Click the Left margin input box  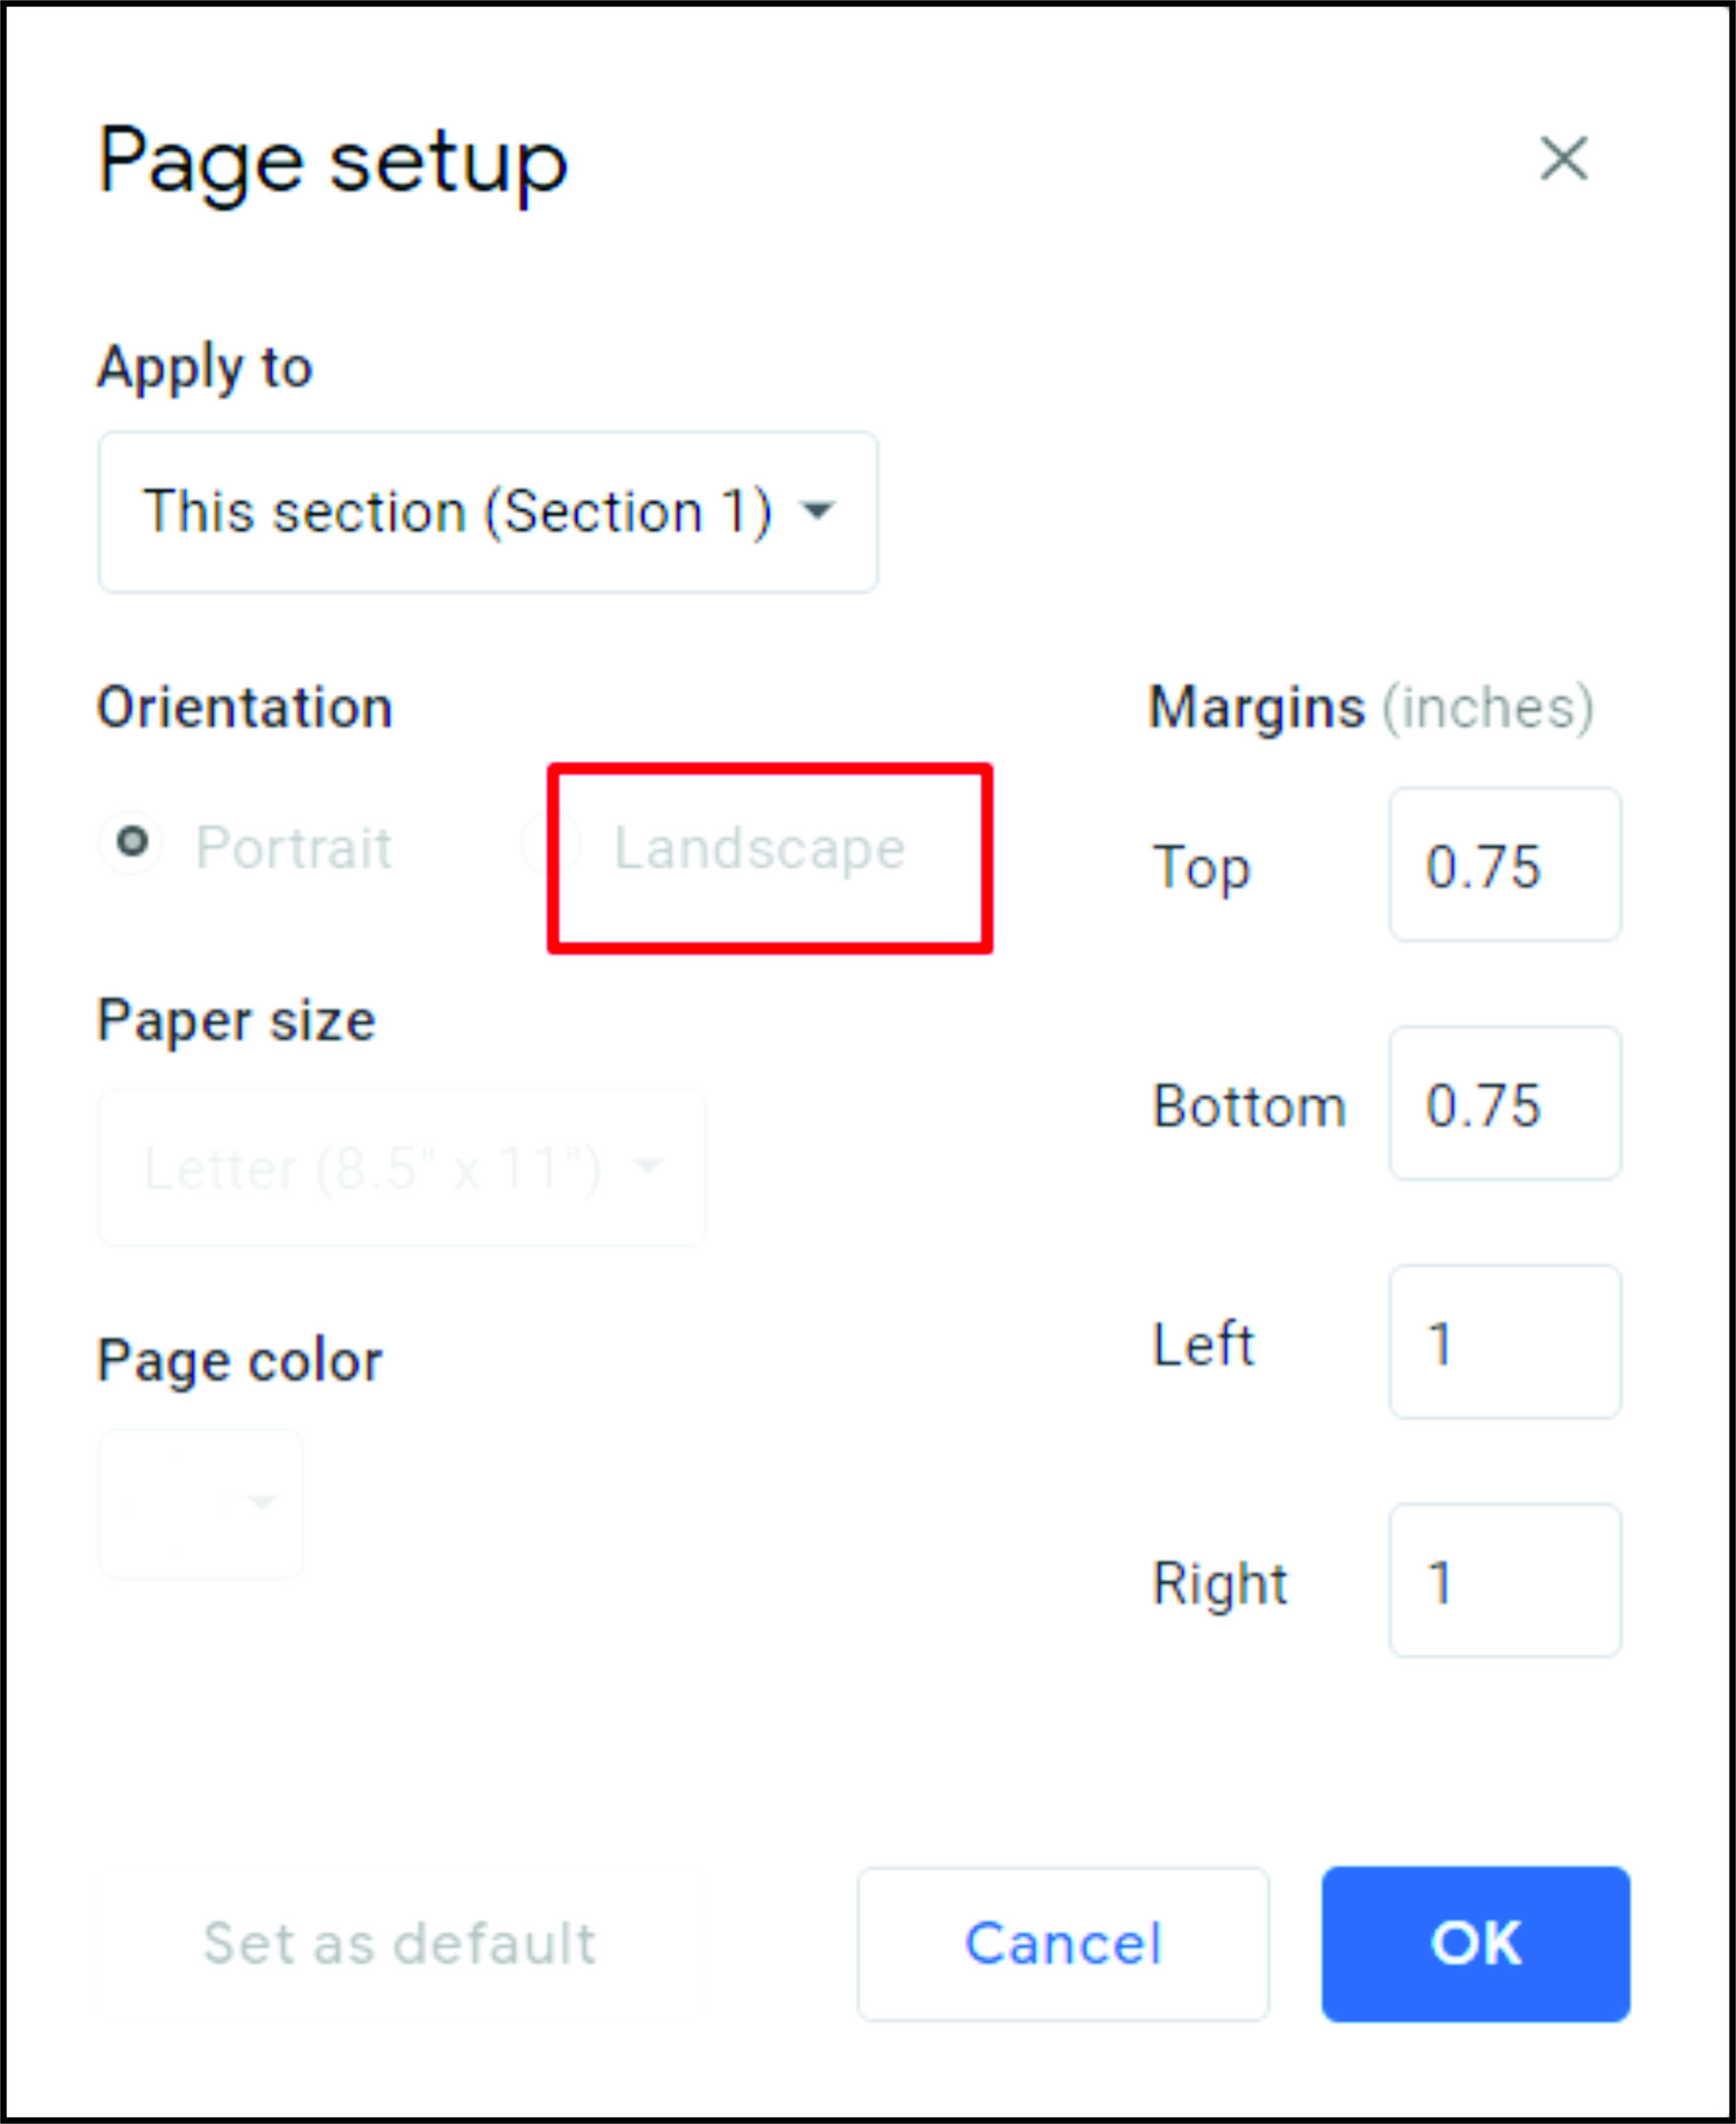(x=1504, y=1342)
